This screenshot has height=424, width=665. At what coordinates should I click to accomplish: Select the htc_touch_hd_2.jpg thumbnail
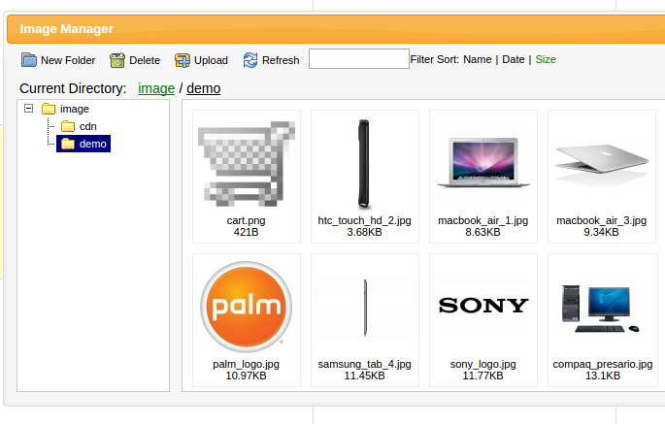coord(363,164)
